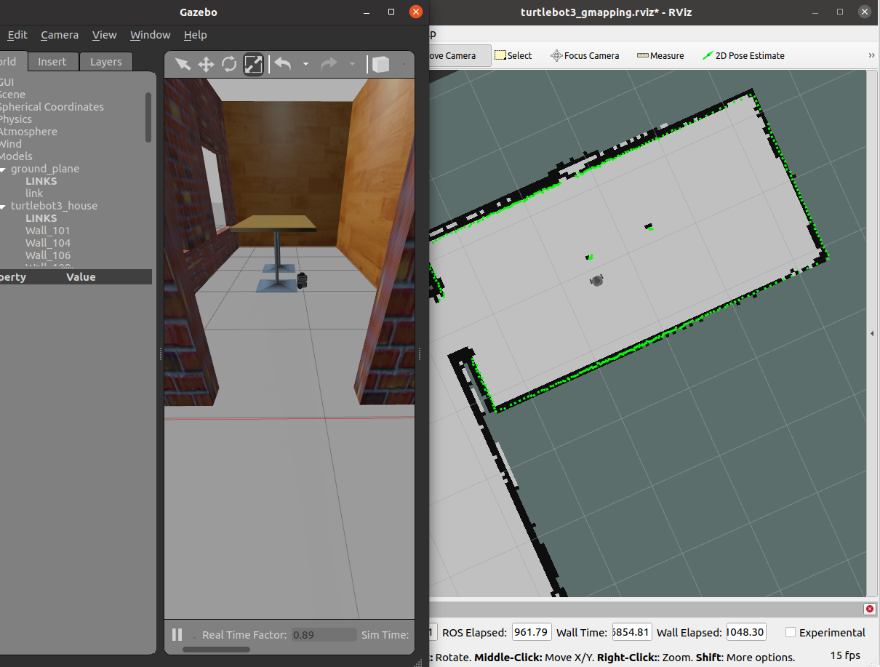This screenshot has width=880, height=667.
Task: Select the Measure tool in RViz
Action: (660, 55)
